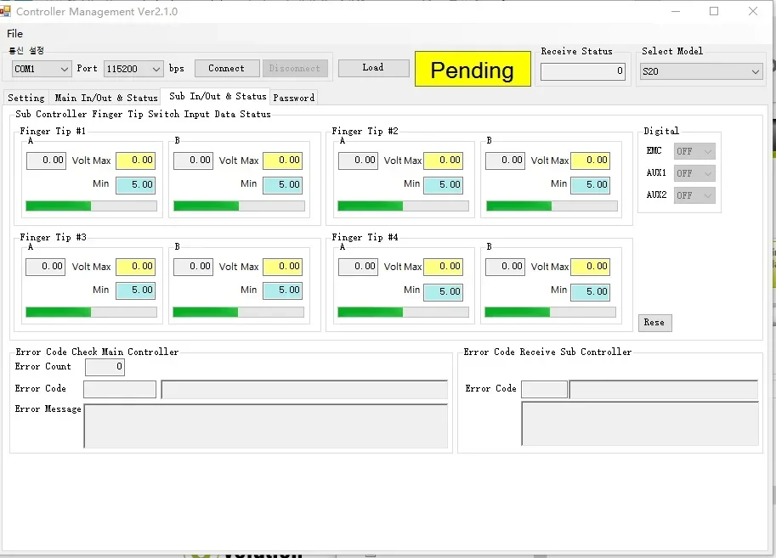Click the Rese button under Digital
776x558 pixels.
654,323
